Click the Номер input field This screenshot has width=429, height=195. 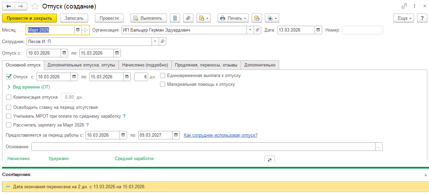tap(362, 30)
